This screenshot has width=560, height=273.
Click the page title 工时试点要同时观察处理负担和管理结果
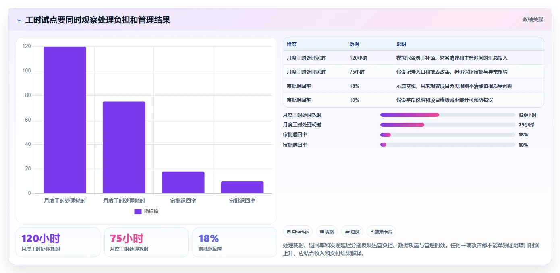[97, 20]
